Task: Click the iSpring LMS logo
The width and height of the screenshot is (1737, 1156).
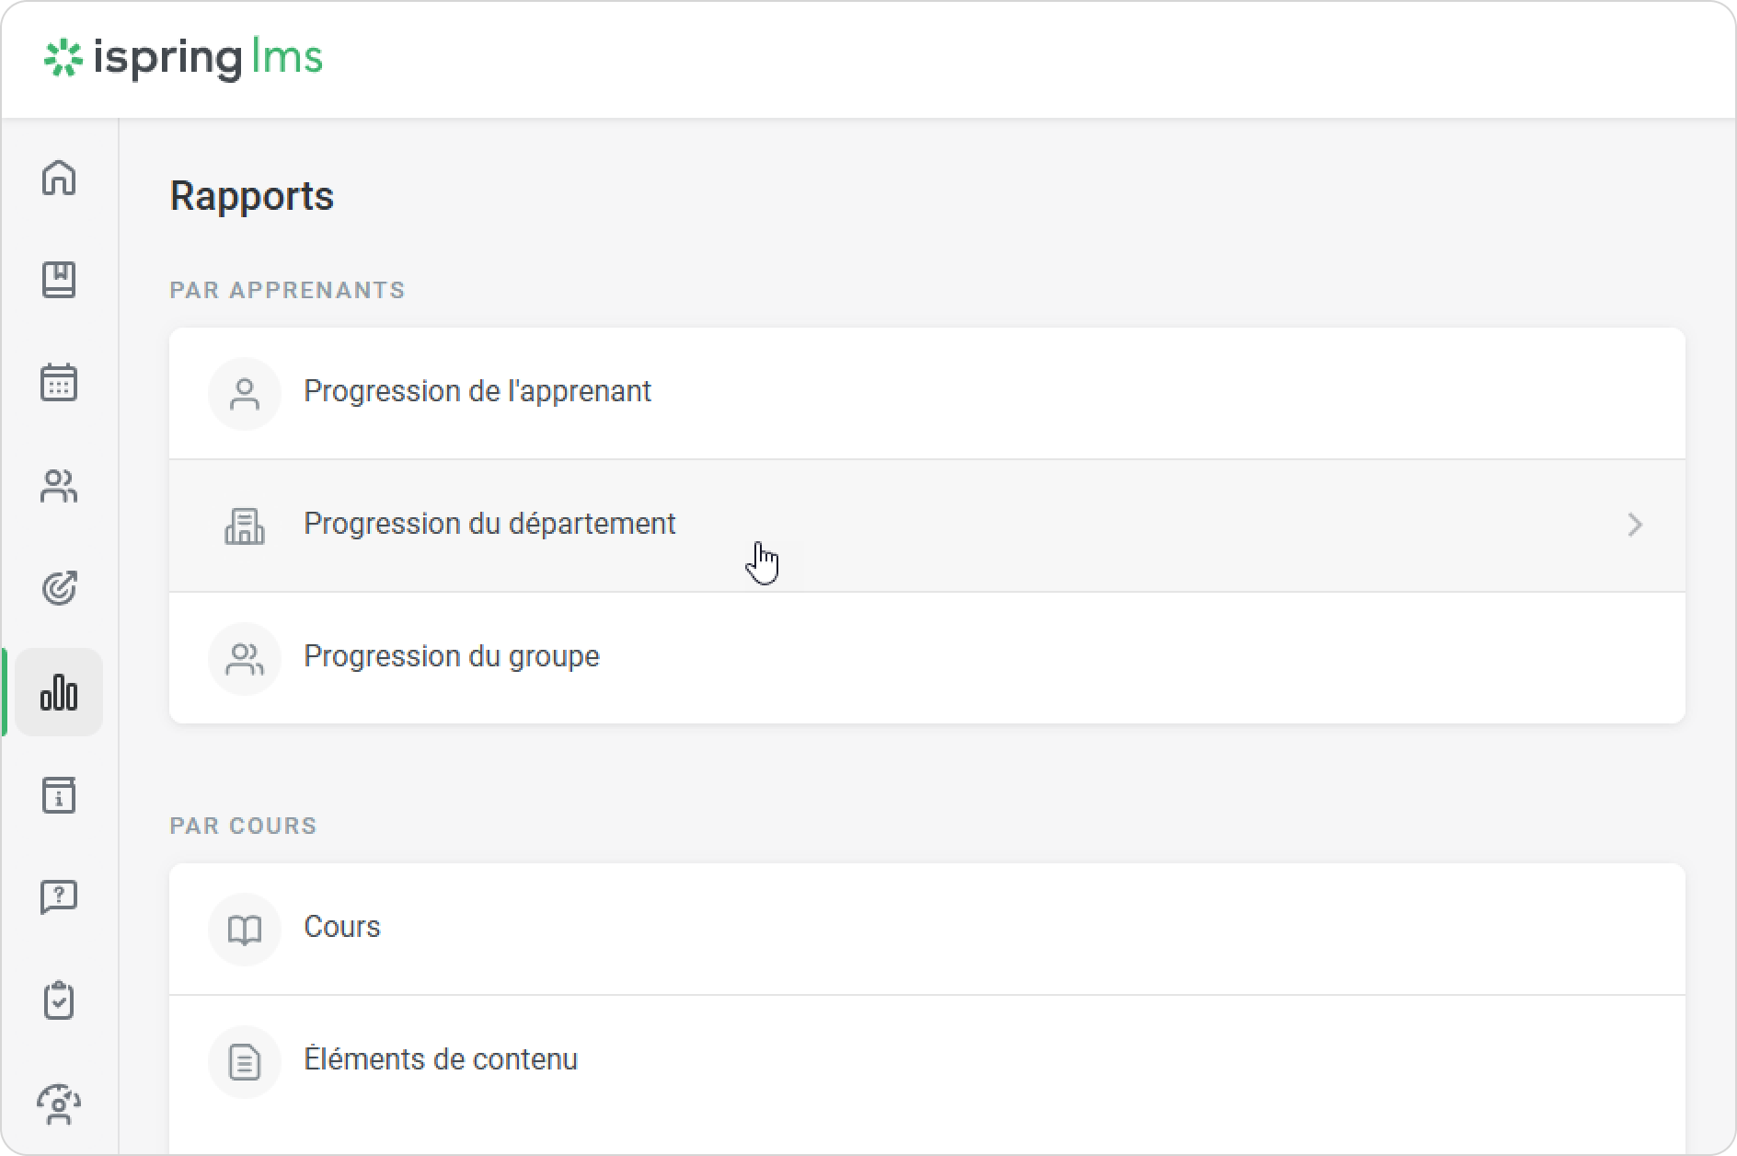Action: click(x=184, y=58)
